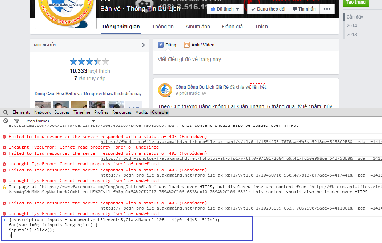Open the fb-ecn.api.tiles insecure content URL
The image size is (382, 243).
pos(347,187)
